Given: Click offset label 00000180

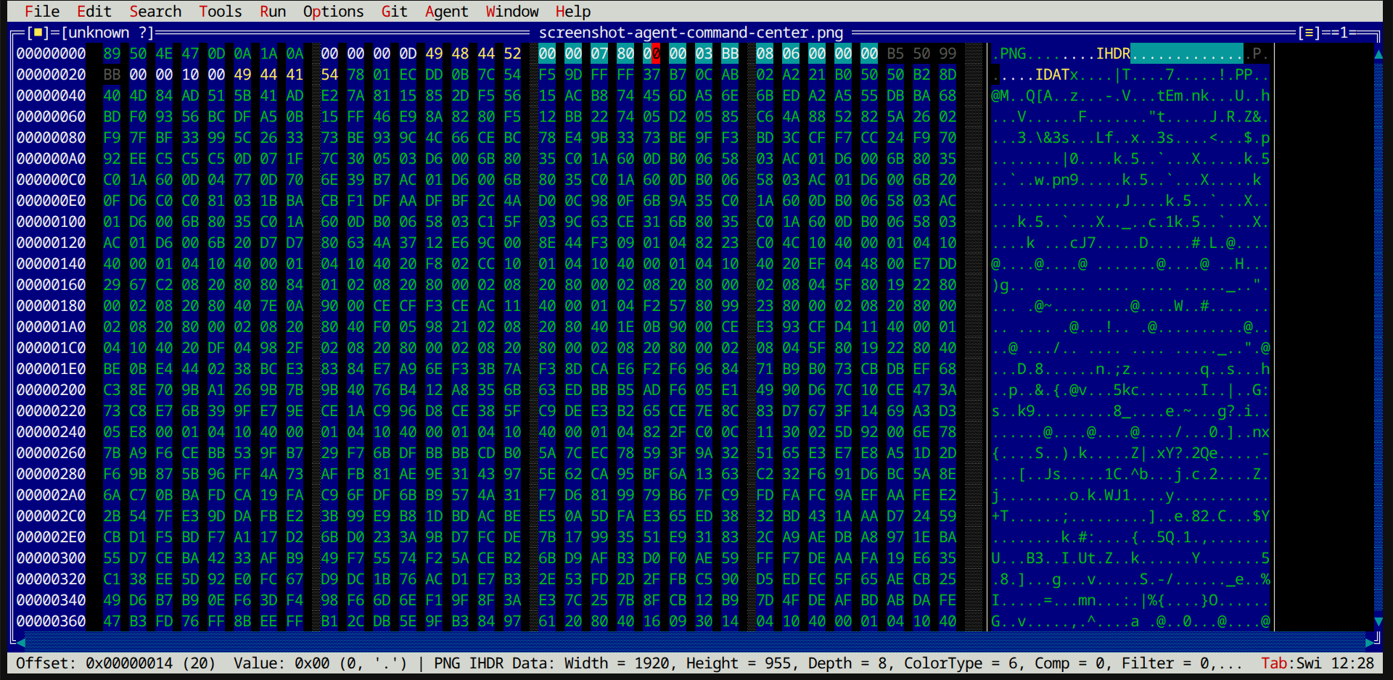Looking at the screenshot, I should pyautogui.click(x=51, y=306).
